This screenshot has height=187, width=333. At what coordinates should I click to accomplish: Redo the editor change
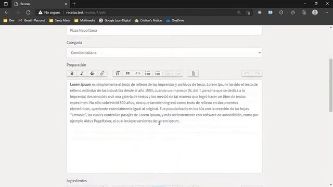(257, 73)
